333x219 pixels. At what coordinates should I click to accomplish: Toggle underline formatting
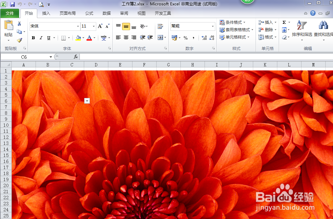49,38
